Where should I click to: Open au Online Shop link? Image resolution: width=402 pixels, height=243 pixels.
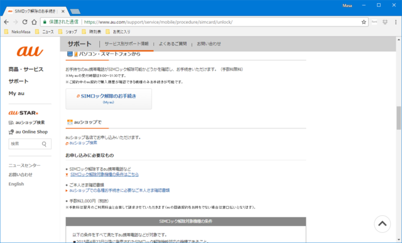(28, 132)
